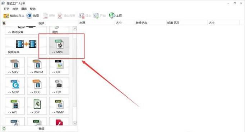The image size is (245, 132).
Task: Choose the -> MOV conversion icon
Action: point(15,86)
